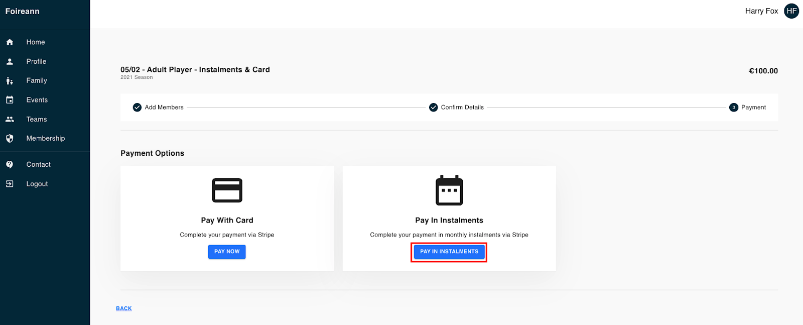
Task: Click the Events calendar icon in sidebar
Action: [10, 100]
